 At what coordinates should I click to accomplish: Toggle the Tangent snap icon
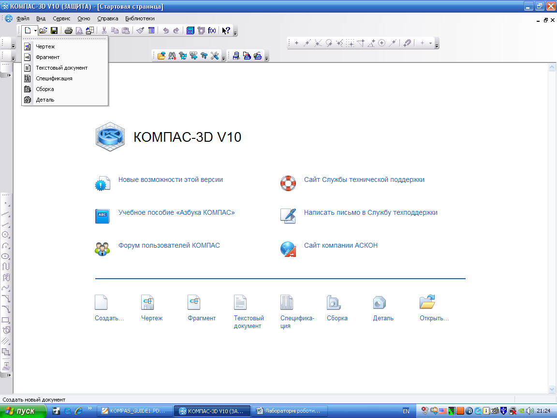pyautogui.click(x=329, y=44)
